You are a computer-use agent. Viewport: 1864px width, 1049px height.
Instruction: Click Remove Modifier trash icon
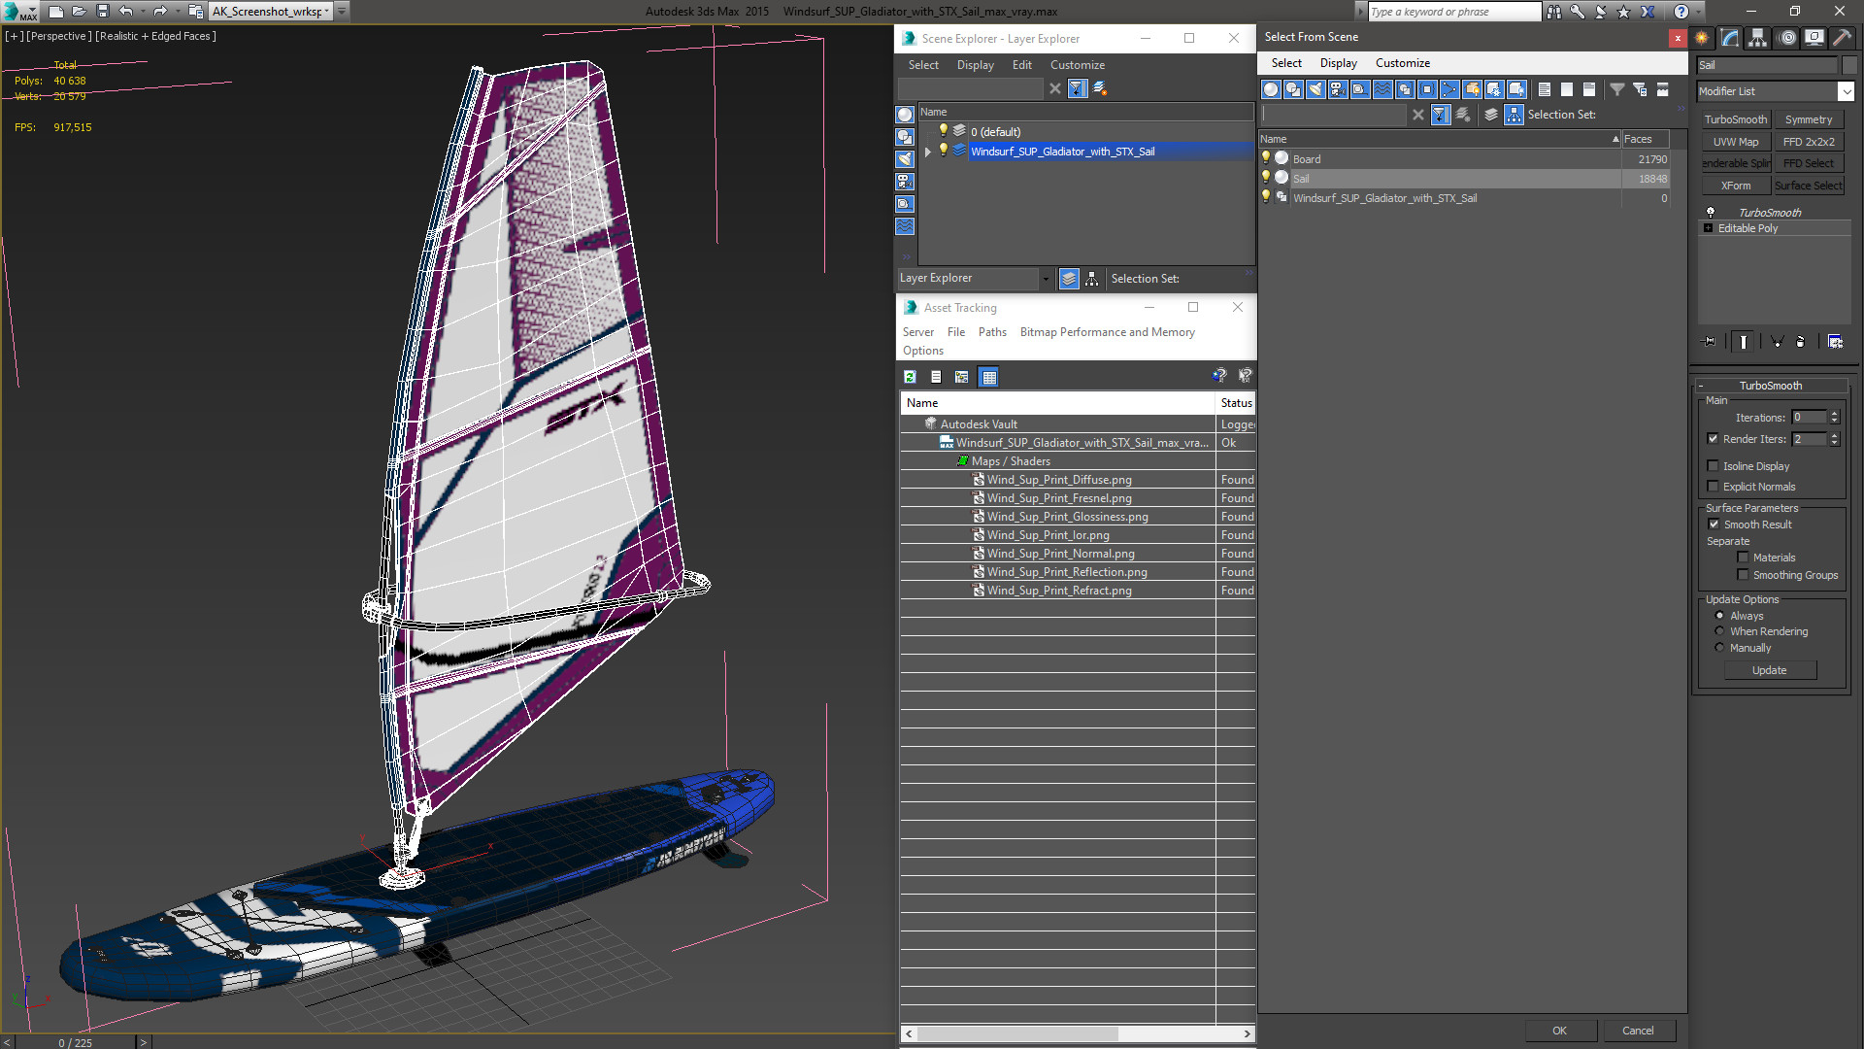click(1801, 342)
